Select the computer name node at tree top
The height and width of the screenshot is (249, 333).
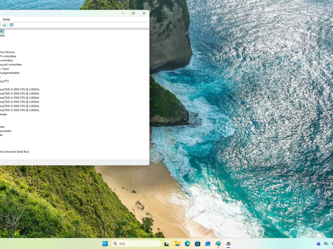(x=1, y=31)
